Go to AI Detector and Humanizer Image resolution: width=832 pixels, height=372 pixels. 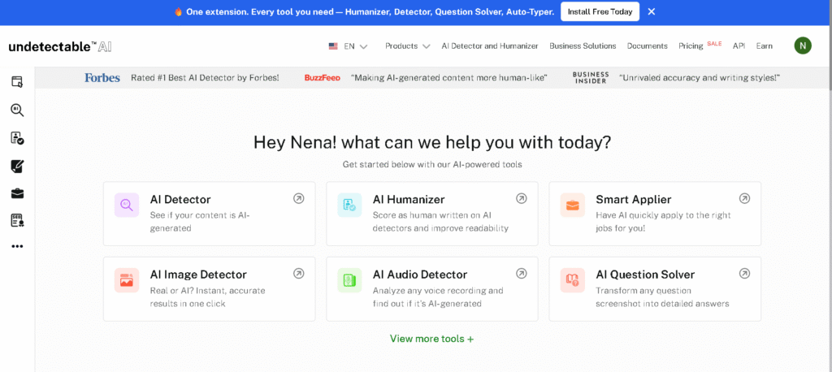[490, 46]
